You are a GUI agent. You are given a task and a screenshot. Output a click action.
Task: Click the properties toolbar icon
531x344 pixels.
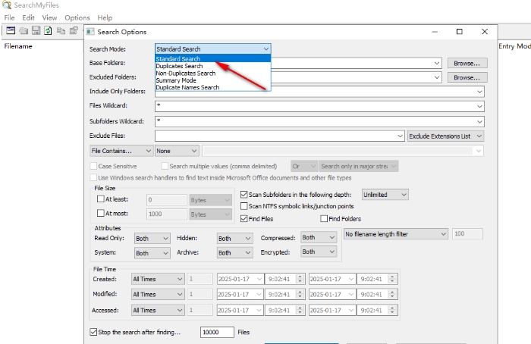(74, 30)
